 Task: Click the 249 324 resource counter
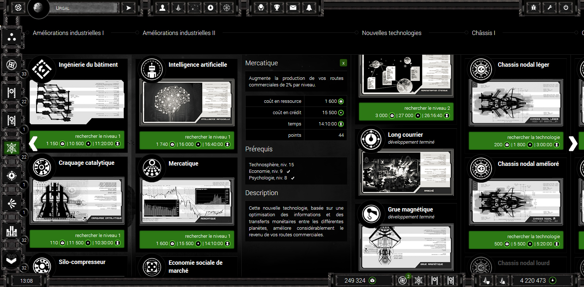click(x=360, y=280)
